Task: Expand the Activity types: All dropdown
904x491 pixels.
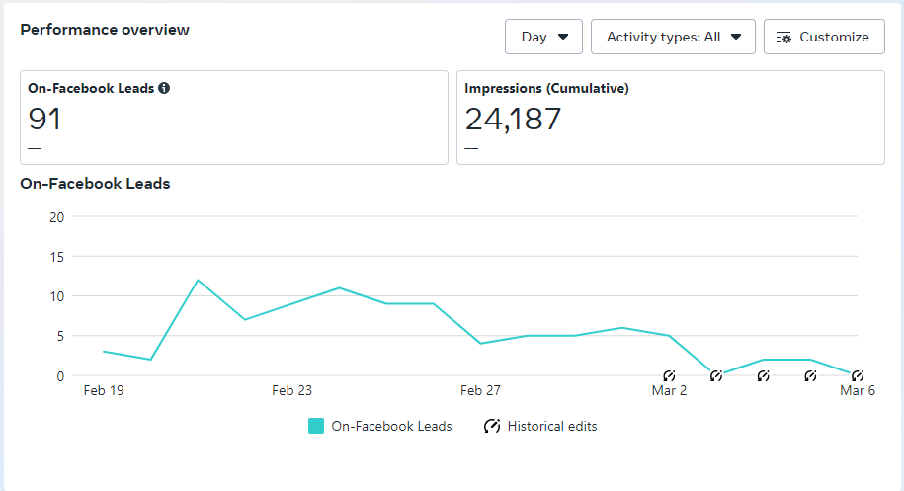Action: point(673,37)
